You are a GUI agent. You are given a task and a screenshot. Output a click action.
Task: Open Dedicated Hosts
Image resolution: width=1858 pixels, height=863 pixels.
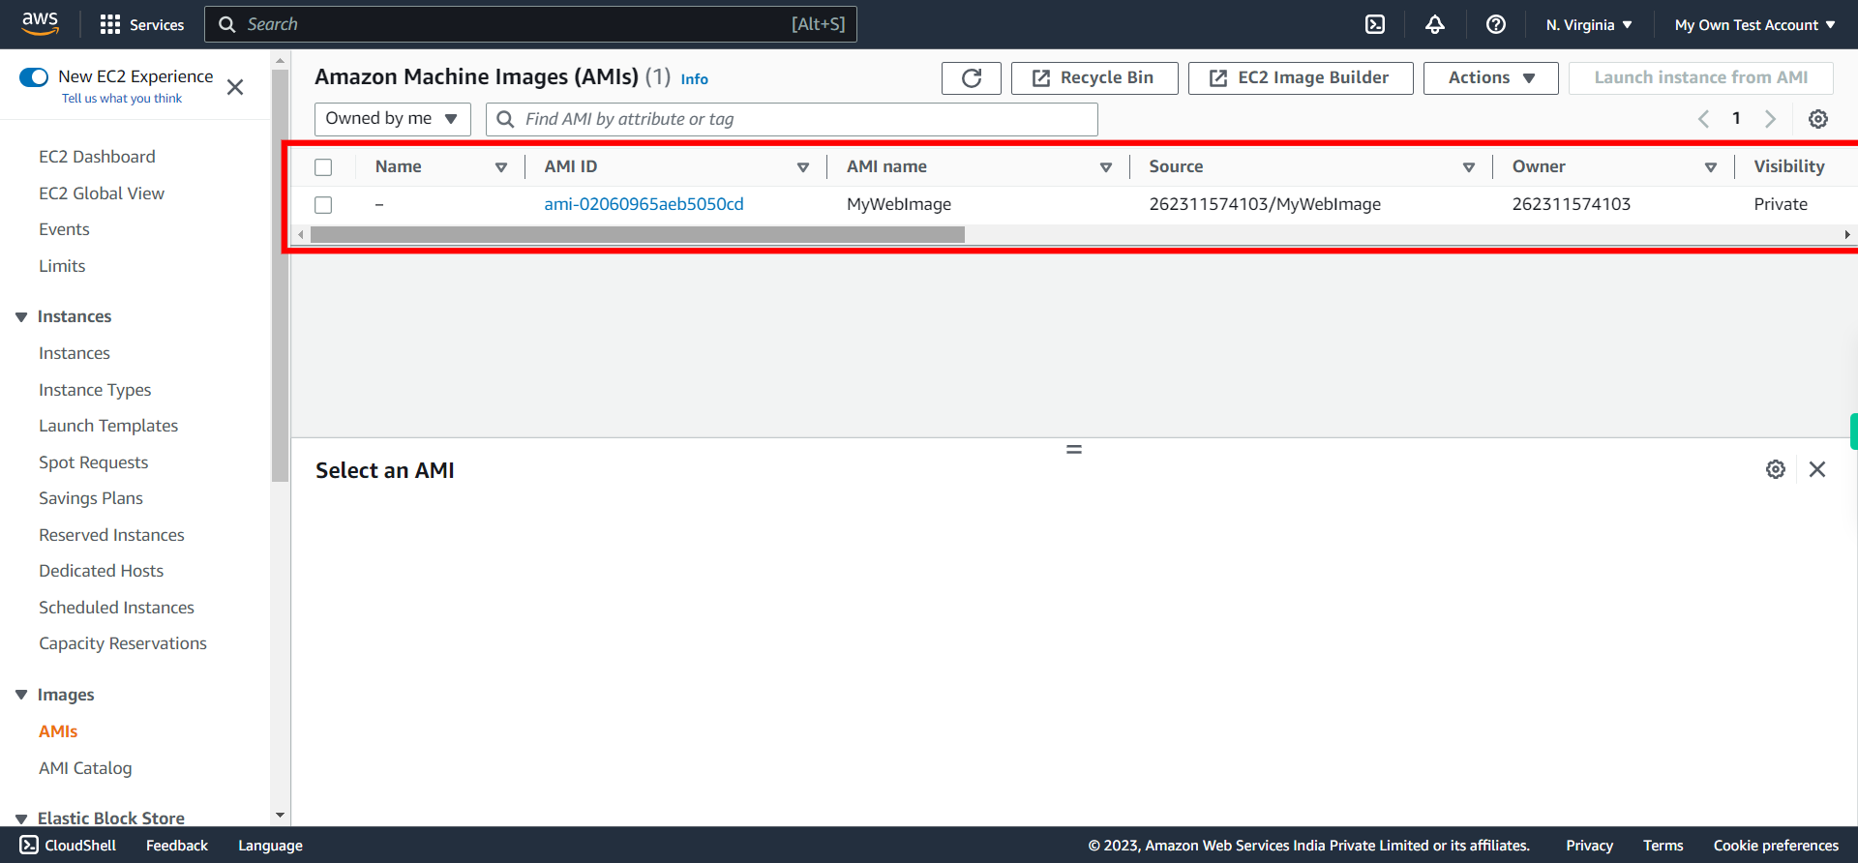click(x=102, y=571)
